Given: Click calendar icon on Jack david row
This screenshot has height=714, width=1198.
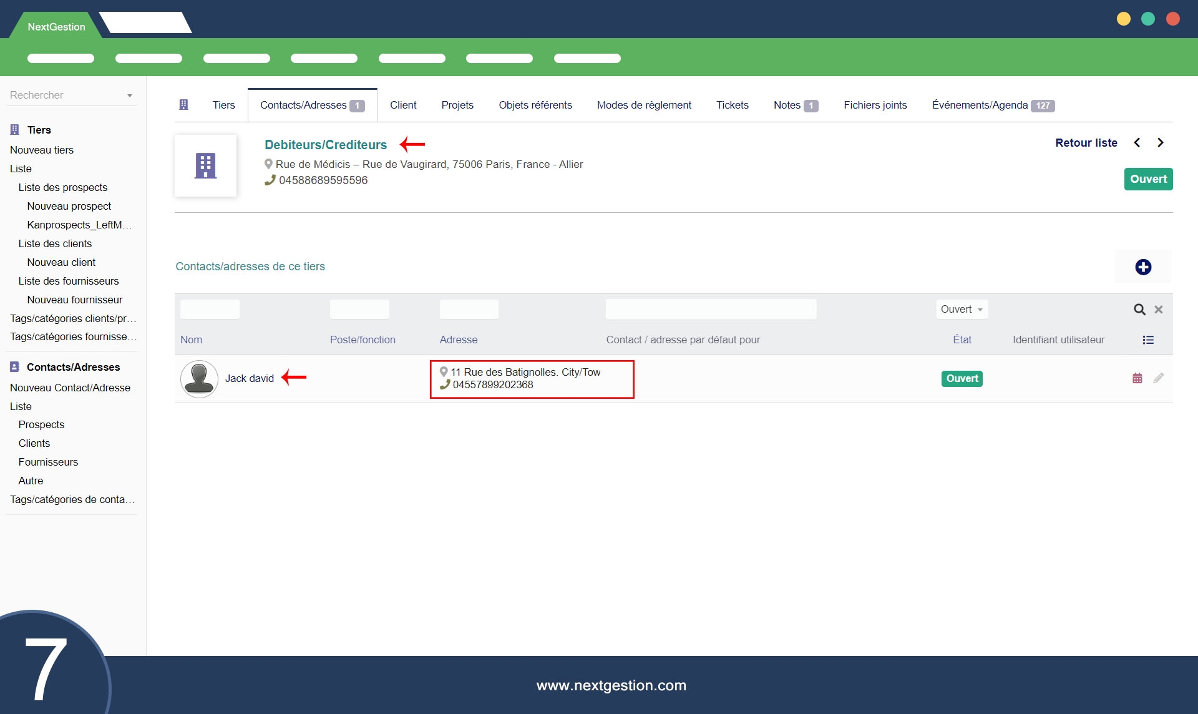Looking at the screenshot, I should (x=1137, y=378).
